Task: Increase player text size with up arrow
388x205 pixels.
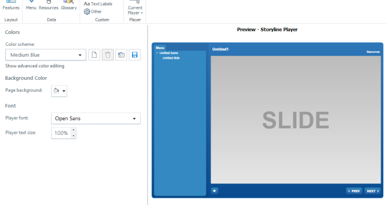Action: point(73,130)
